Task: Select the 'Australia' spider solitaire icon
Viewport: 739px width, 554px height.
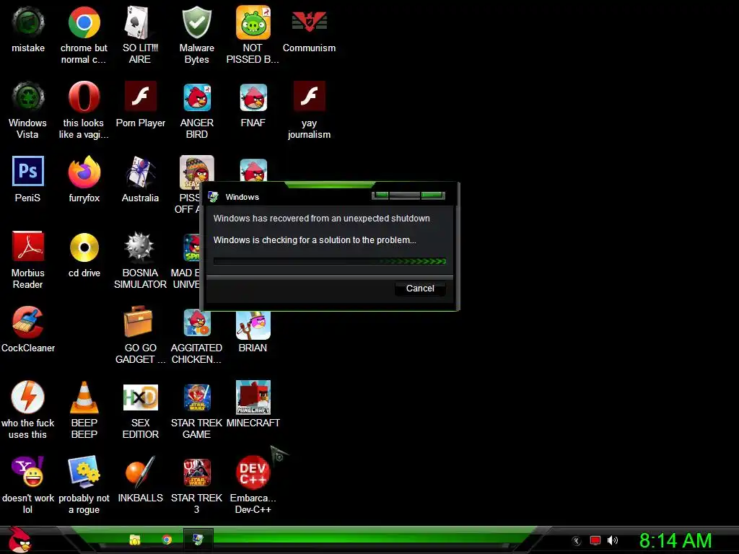Action: (x=141, y=172)
